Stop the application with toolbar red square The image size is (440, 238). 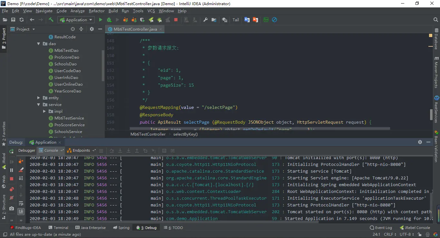(176, 20)
